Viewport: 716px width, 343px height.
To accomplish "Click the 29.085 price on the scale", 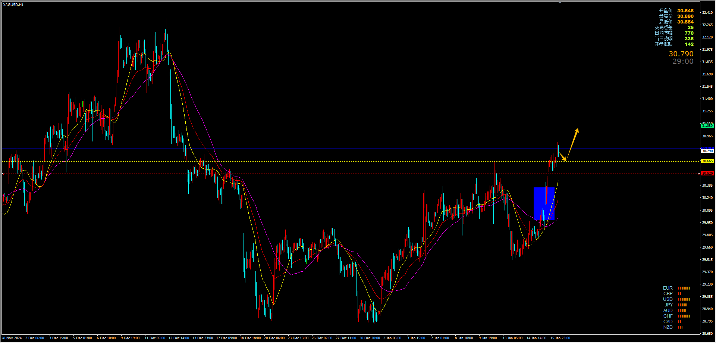I will [707, 297].
